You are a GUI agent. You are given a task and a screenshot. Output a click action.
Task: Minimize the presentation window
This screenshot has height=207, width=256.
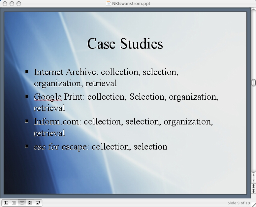12,3
